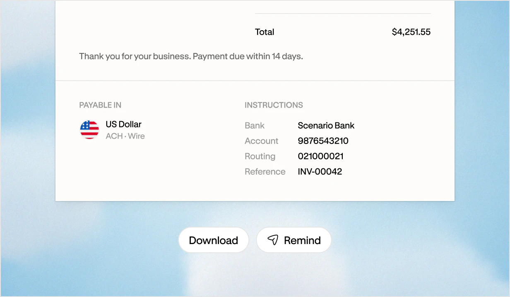Click the Download button
The height and width of the screenshot is (297, 510).
tap(214, 240)
